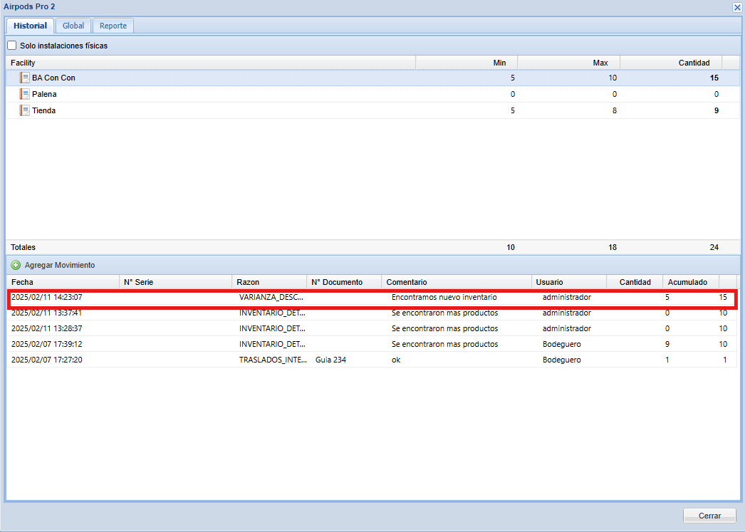Open the Global tab
The width and height of the screenshot is (745, 532).
[x=73, y=26]
